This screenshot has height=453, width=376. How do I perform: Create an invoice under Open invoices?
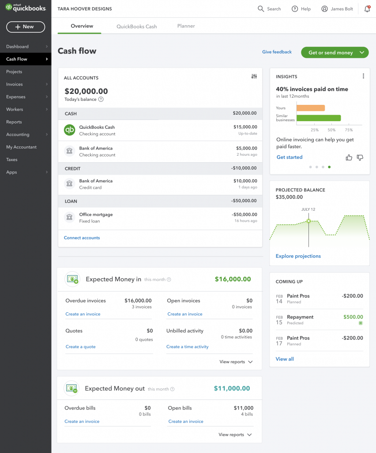tap(185, 314)
